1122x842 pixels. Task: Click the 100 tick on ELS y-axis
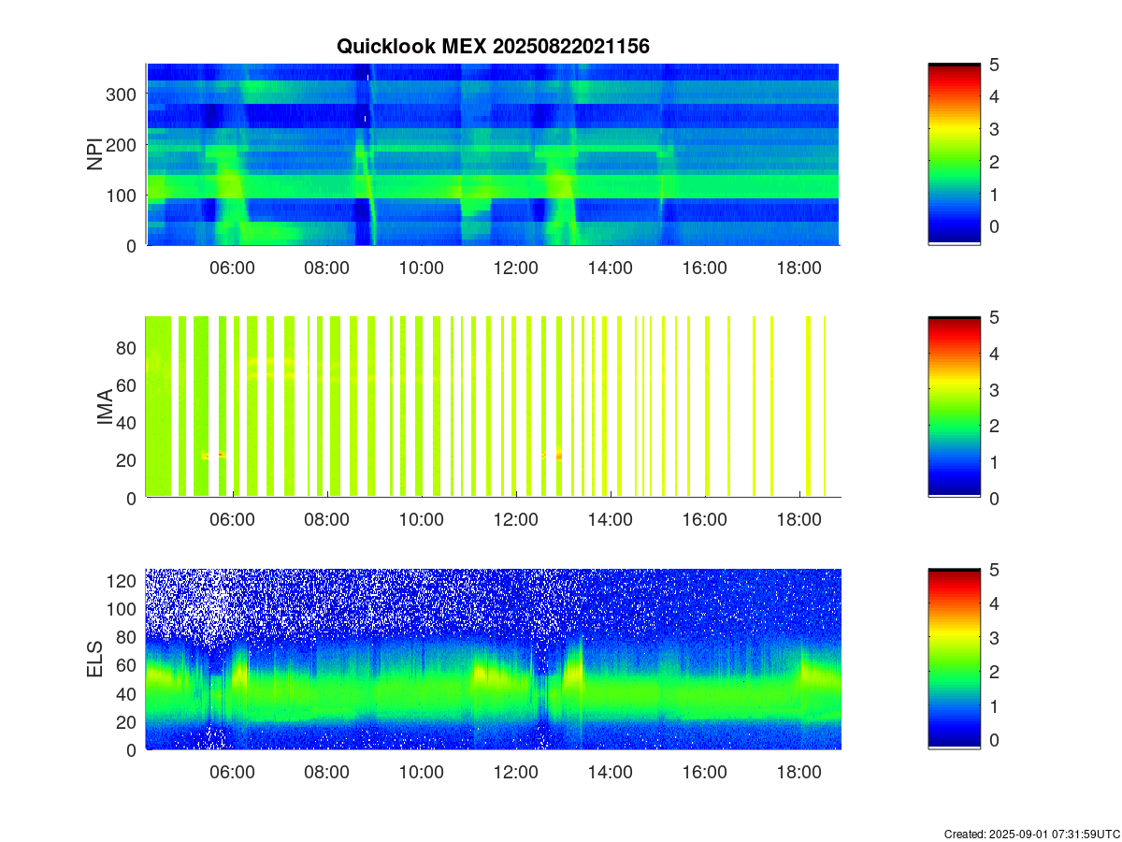point(123,608)
